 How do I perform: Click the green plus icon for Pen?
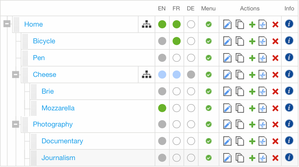252,58
